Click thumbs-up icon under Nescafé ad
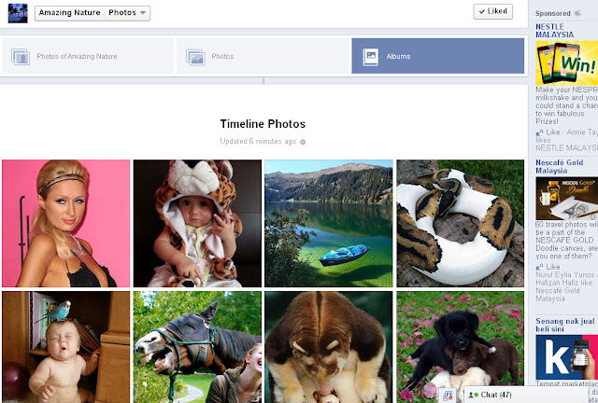598x403 pixels. click(540, 268)
